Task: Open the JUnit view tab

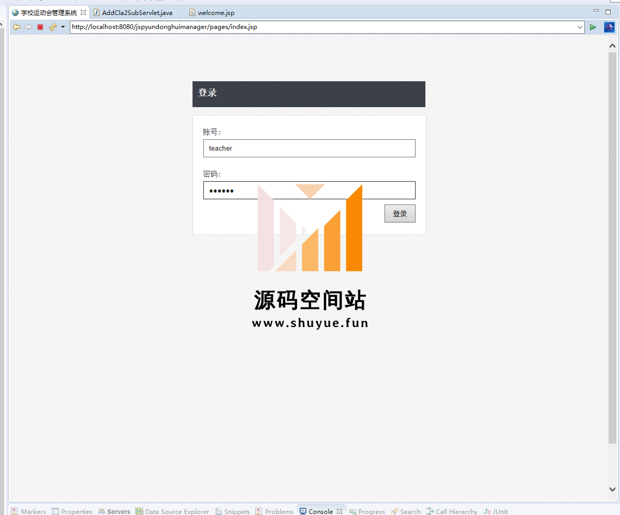Action: click(496, 511)
